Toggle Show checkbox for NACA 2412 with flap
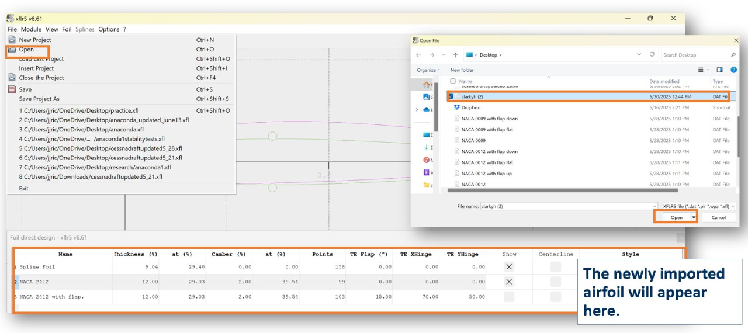Image resolution: width=748 pixels, height=333 pixels. click(509, 297)
